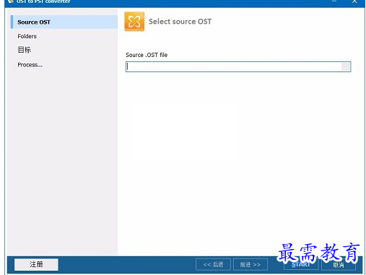
Task: Click the 取消 cancel button
Action: point(339,265)
